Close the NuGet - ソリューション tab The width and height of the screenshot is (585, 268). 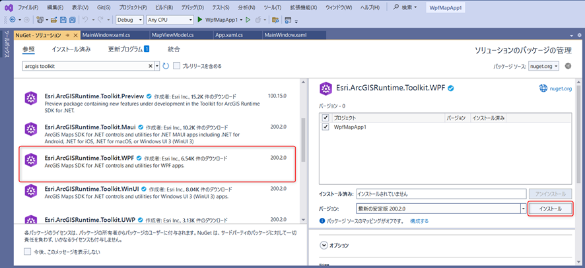[75, 36]
